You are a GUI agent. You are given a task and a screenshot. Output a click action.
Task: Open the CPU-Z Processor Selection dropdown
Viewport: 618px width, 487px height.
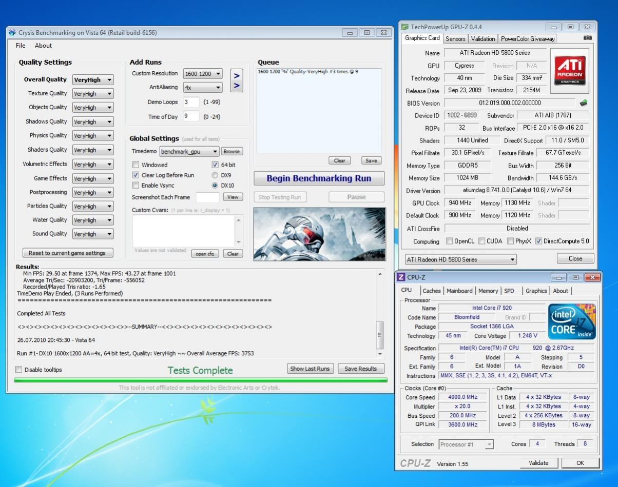click(x=466, y=444)
